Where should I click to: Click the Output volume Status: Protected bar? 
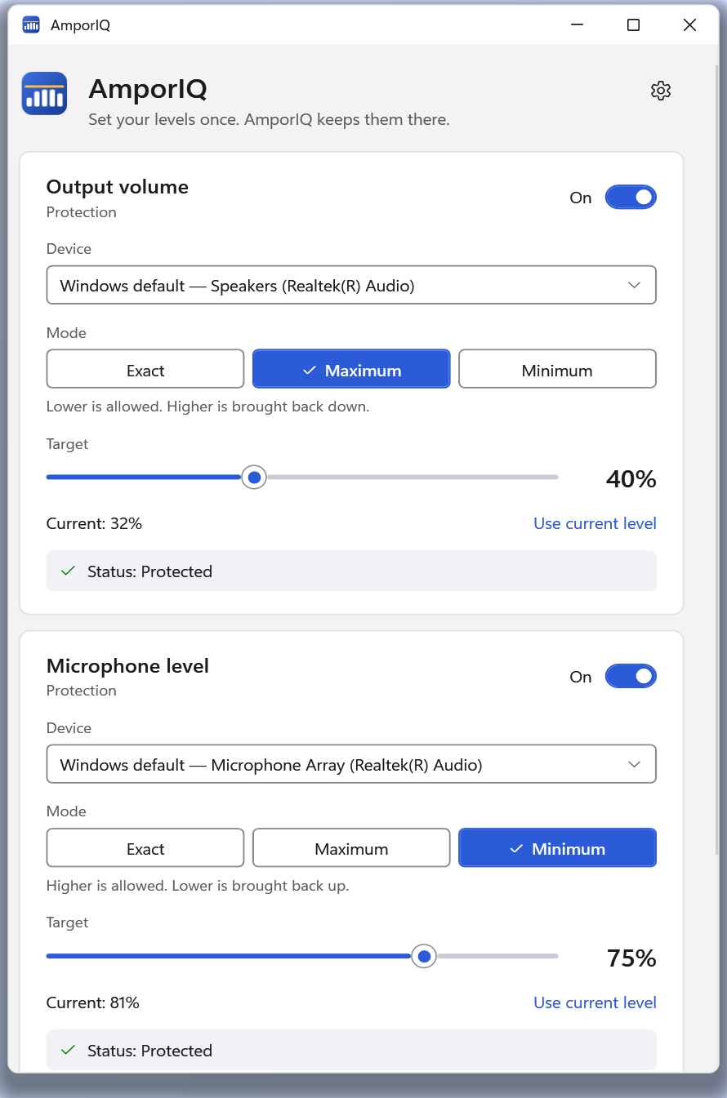coord(351,571)
